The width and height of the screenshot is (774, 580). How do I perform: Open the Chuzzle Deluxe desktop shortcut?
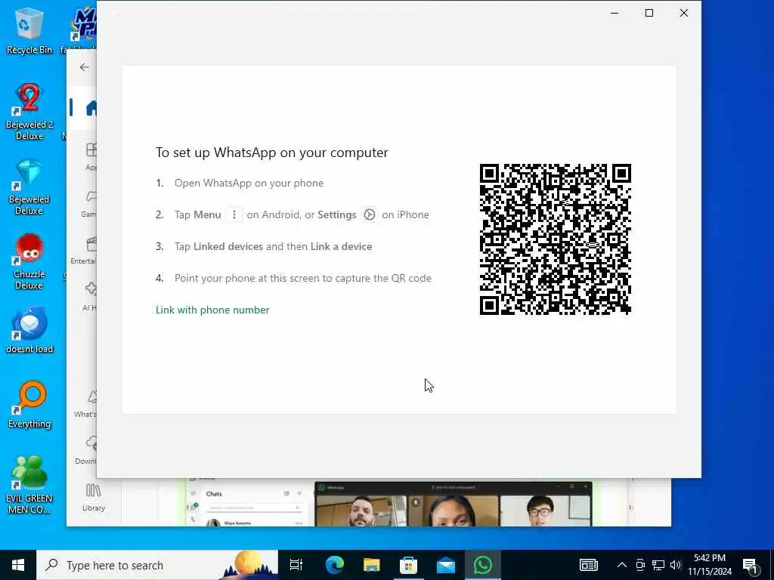(29, 262)
